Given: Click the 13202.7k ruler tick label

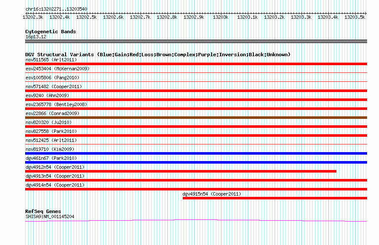Looking at the screenshot, I should click(x=140, y=17).
